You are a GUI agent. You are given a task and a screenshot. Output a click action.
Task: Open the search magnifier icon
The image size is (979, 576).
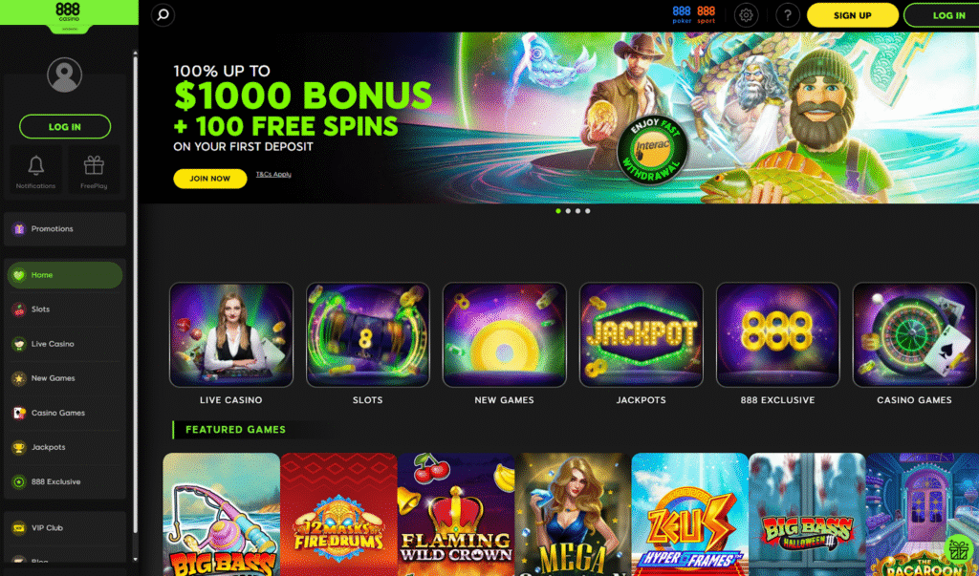point(163,15)
